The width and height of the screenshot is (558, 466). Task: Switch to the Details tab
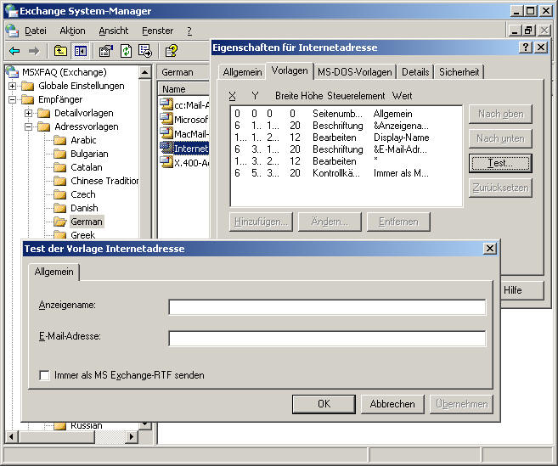(x=415, y=72)
